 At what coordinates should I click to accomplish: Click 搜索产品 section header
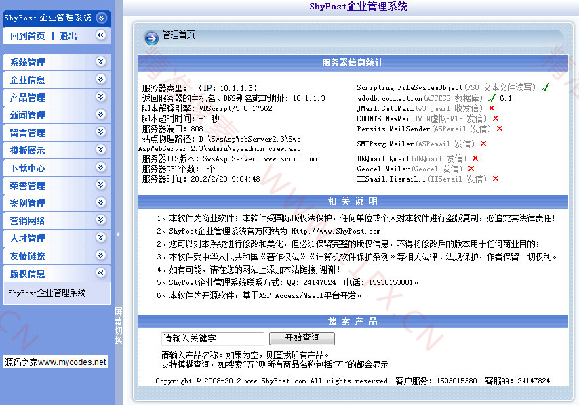point(353,321)
